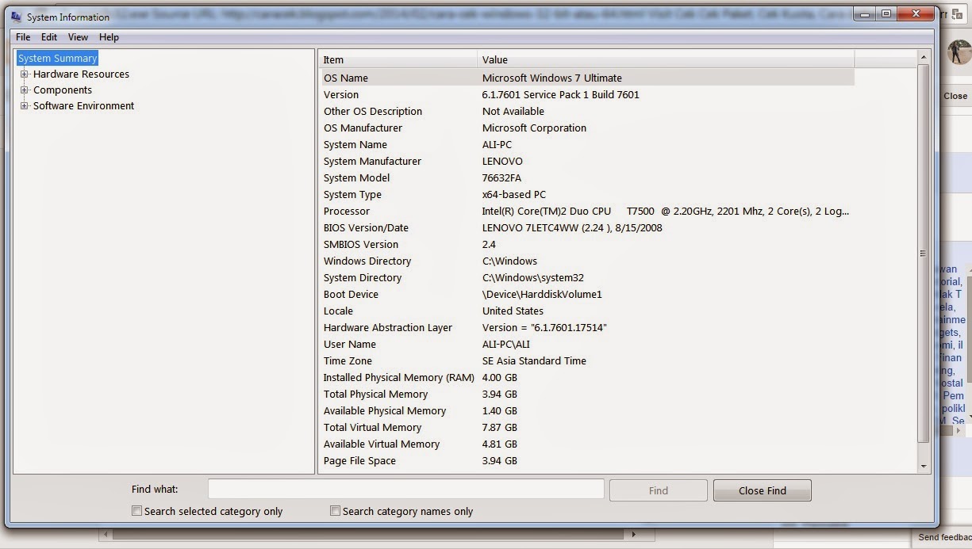Select the Total Physical Memory row
The image size is (972, 549).
(586, 394)
